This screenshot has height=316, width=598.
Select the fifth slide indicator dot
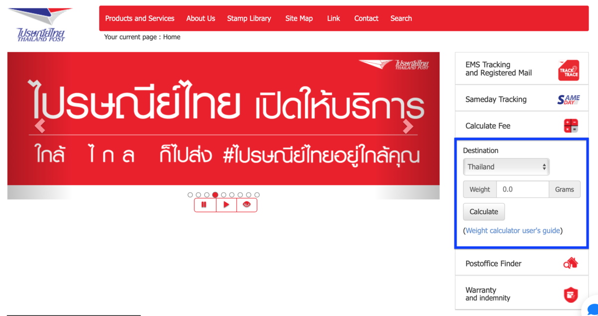(x=224, y=195)
